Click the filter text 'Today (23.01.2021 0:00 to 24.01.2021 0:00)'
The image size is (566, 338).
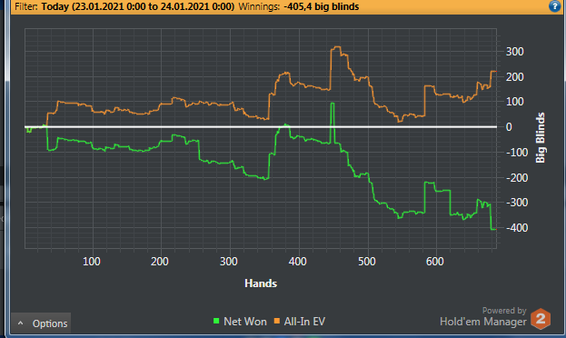point(137,6)
